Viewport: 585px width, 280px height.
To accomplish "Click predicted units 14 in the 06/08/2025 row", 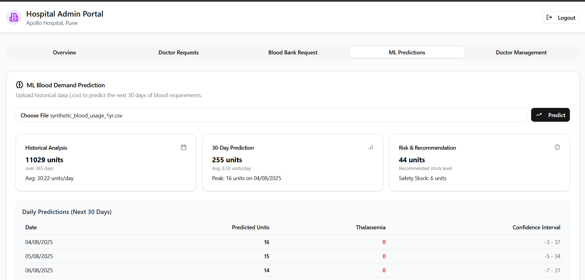I will 266,270.
